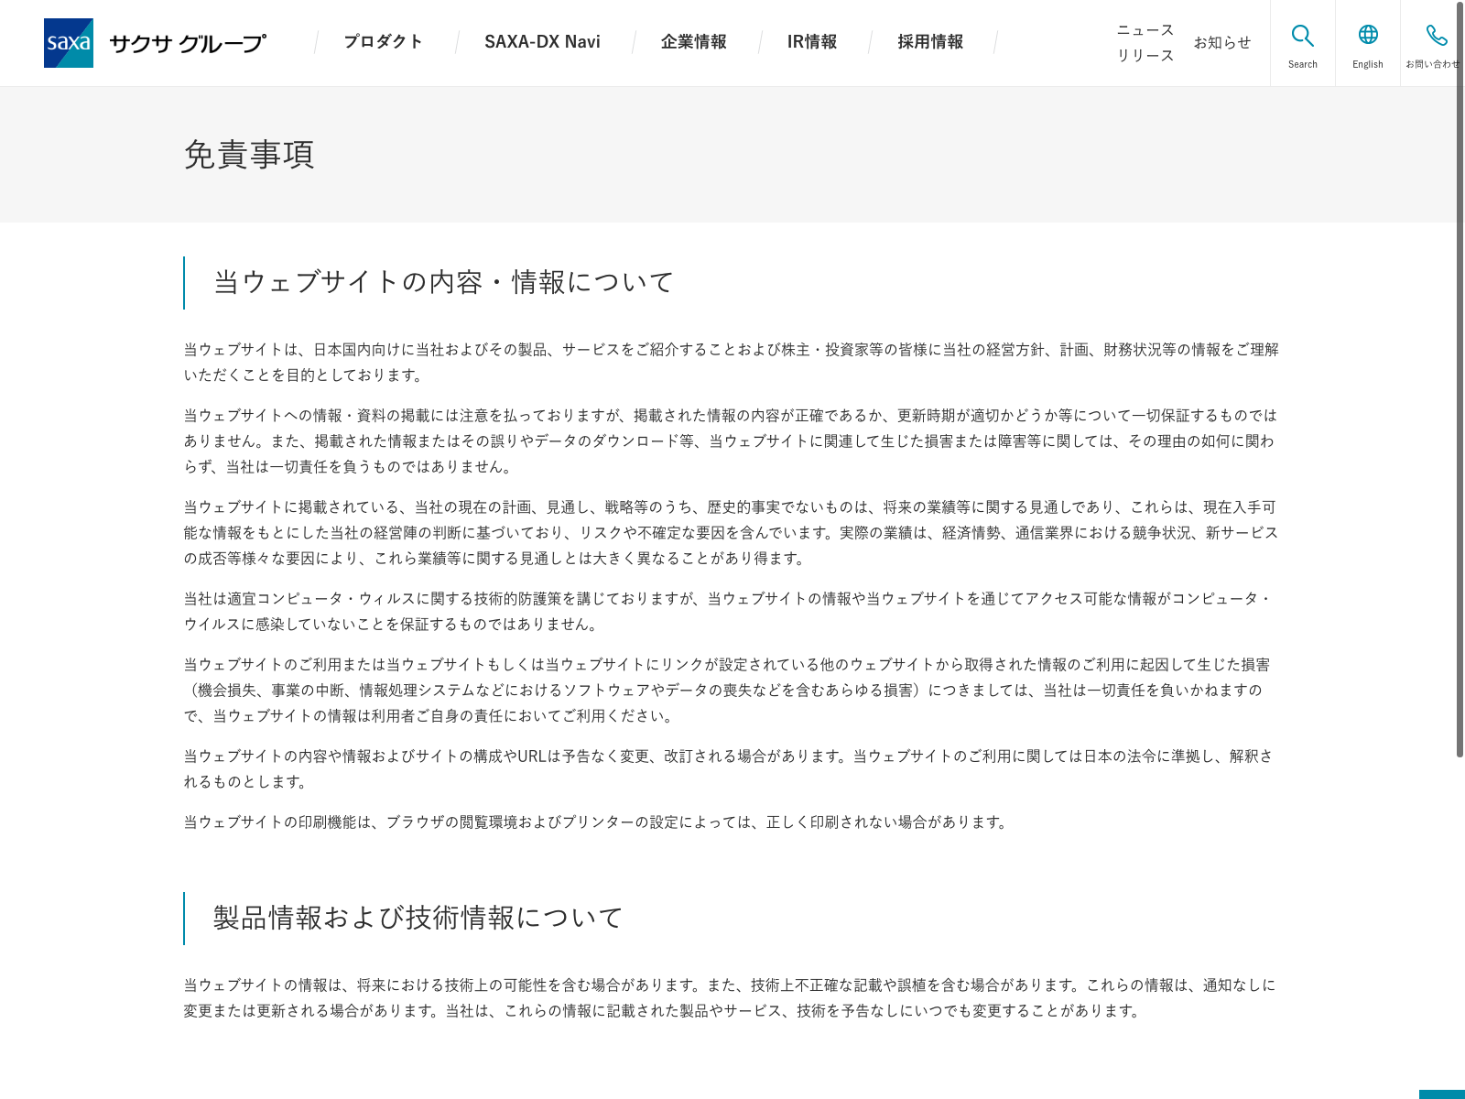Switch to English via the English label
The image size is (1465, 1099).
(x=1367, y=65)
